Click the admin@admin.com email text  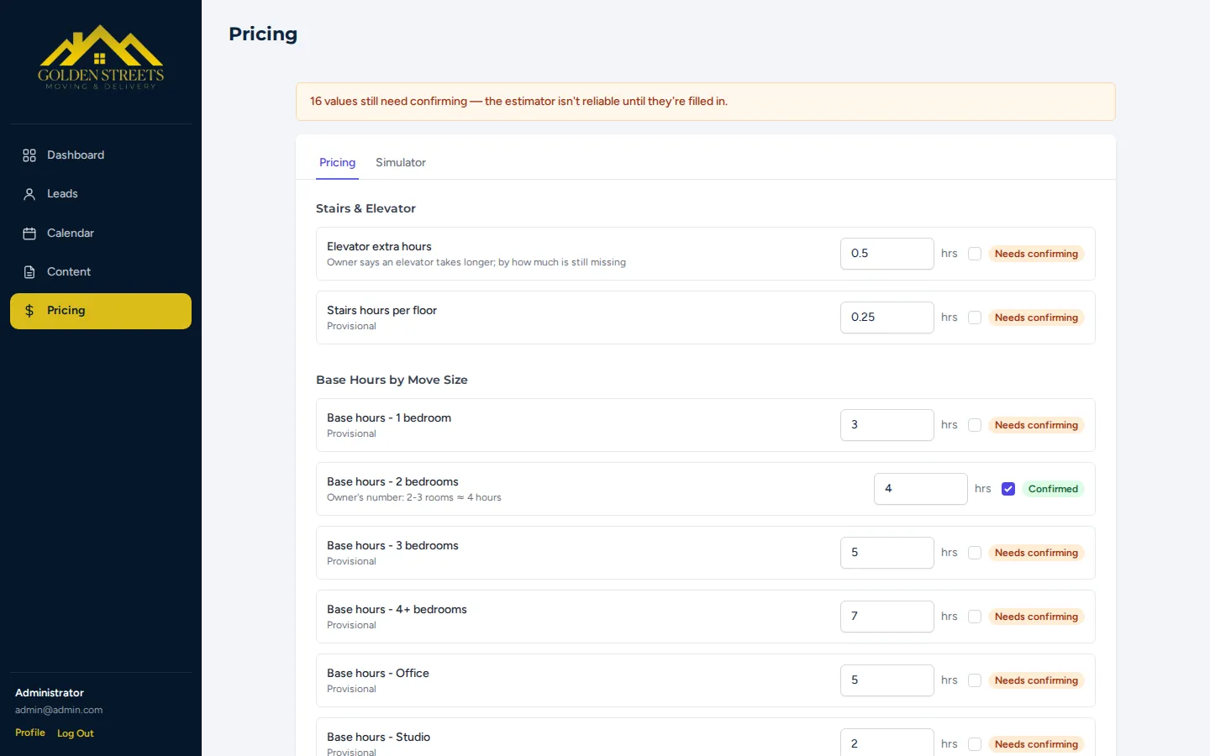pyautogui.click(x=59, y=710)
